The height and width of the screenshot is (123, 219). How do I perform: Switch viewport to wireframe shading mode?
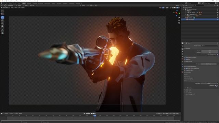coord(173,8)
